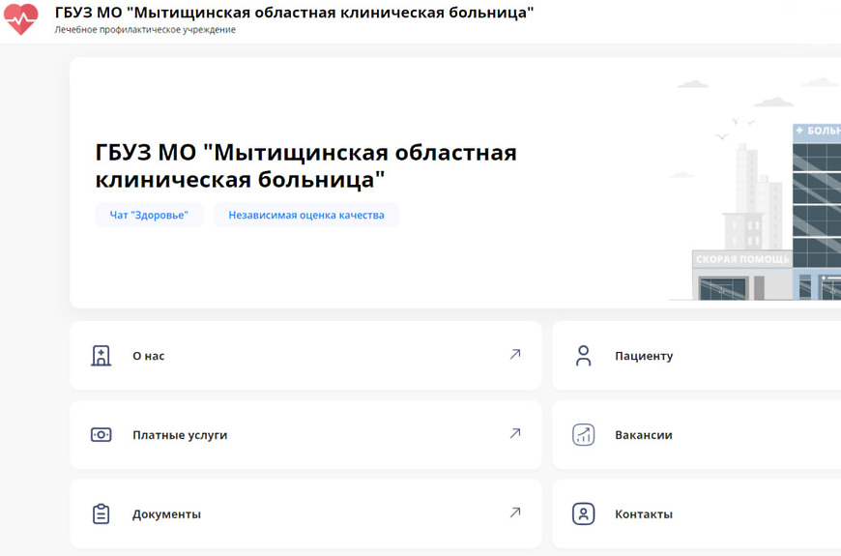
Task: Select the О нас menu label
Action: coord(148,356)
